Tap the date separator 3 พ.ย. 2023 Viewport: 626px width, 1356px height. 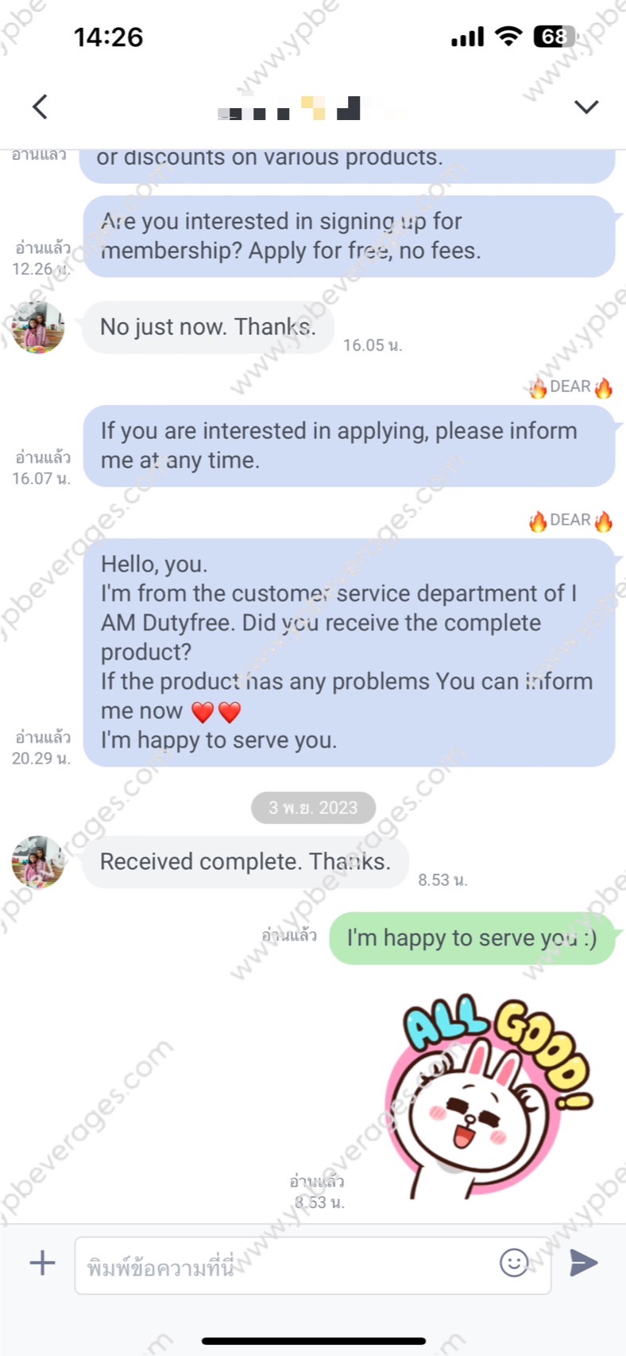313,807
